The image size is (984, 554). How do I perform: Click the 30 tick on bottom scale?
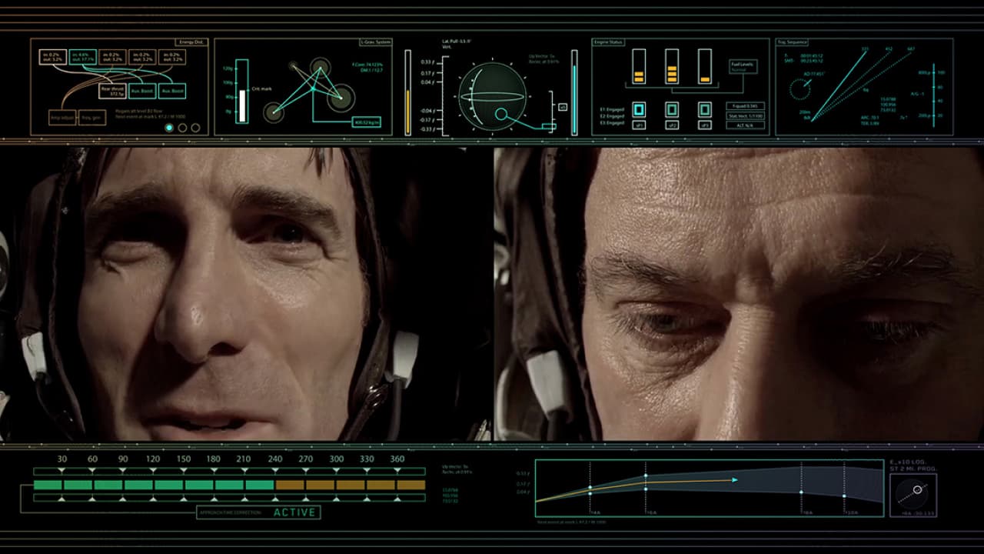coord(61,459)
